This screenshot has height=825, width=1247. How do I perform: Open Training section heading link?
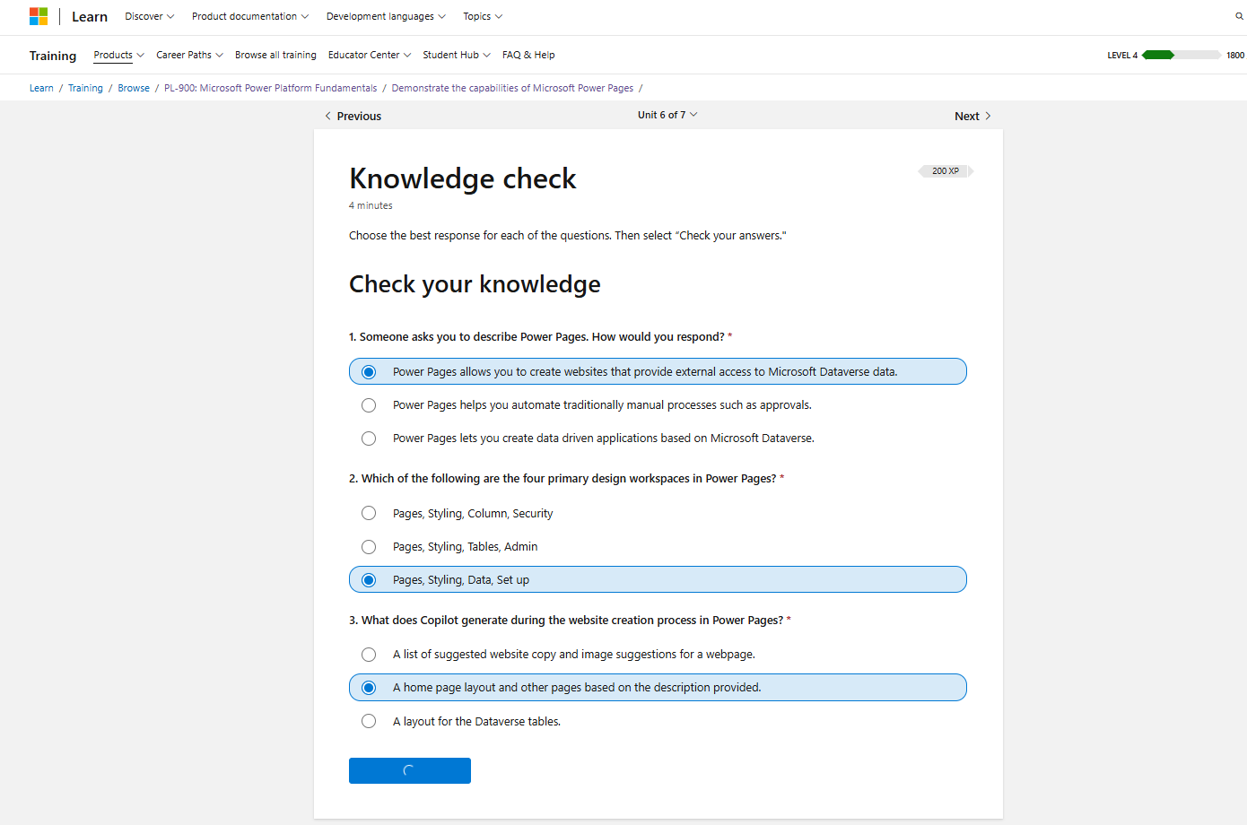coord(53,56)
